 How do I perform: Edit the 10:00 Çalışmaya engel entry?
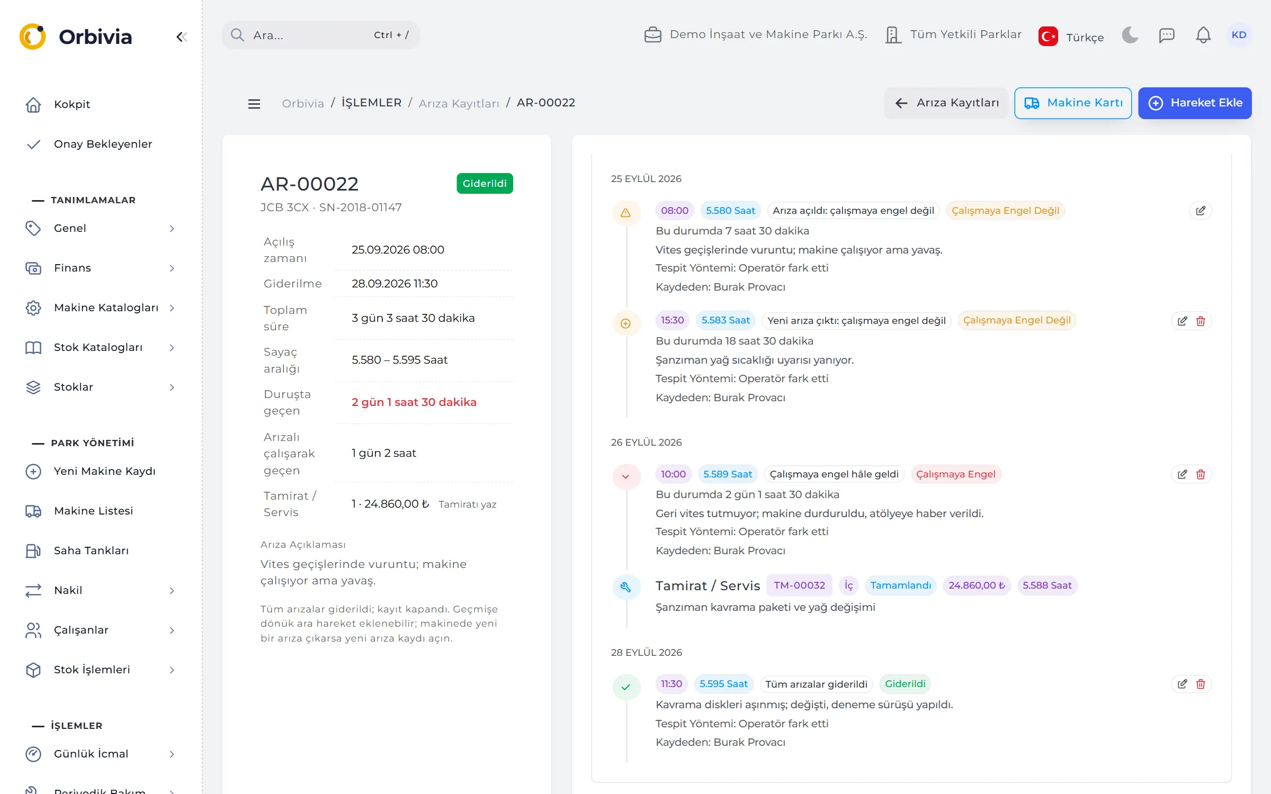click(1182, 474)
